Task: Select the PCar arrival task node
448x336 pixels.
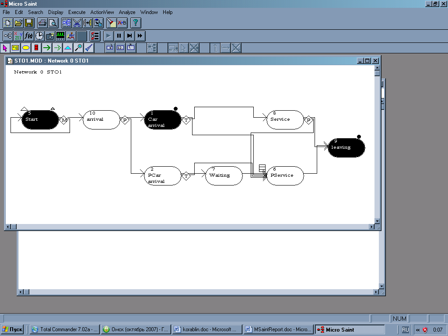Action: (x=163, y=176)
